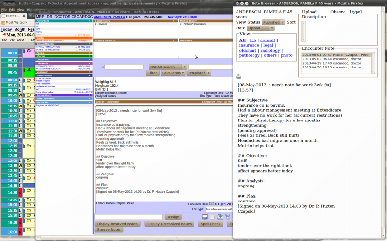The image size is (387, 241).
Task: Open the Edit menu in Firefox
Action: tap(12, 10)
